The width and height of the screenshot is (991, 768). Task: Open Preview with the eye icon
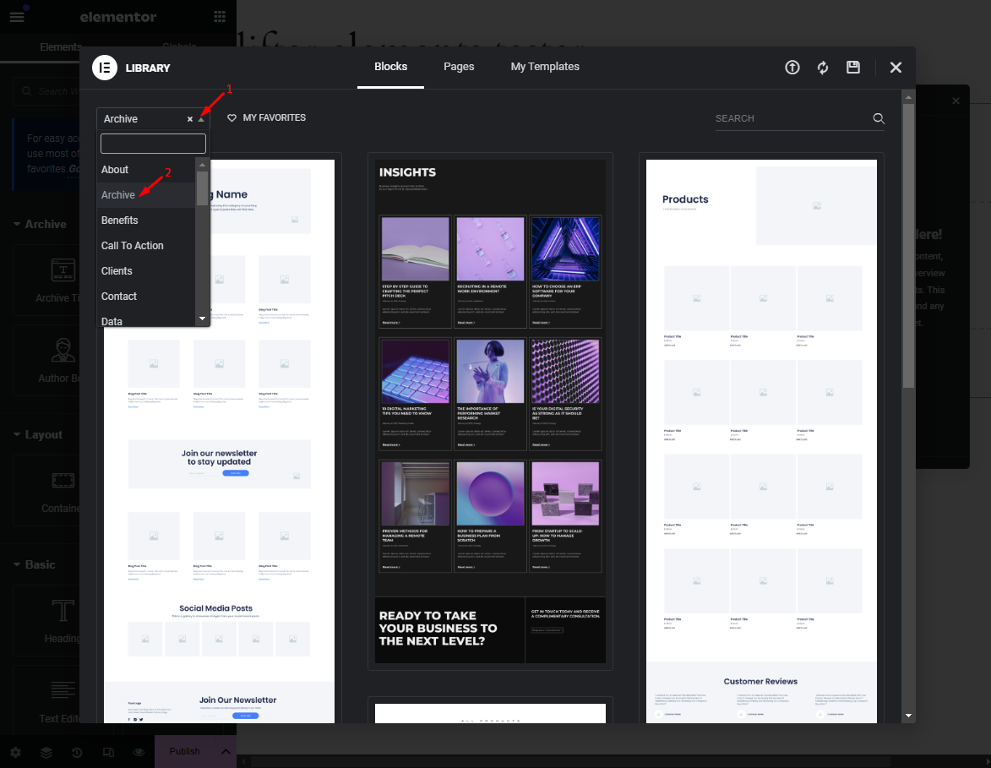pos(139,752)
